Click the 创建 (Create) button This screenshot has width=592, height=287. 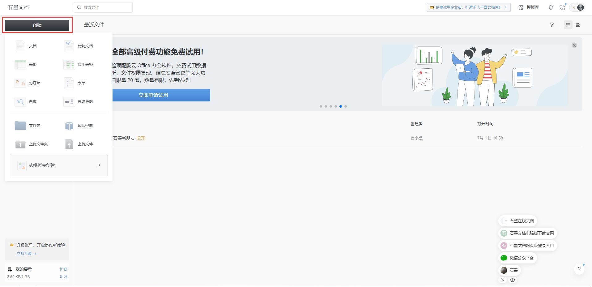pyautogui.click(x=37, y=25)
